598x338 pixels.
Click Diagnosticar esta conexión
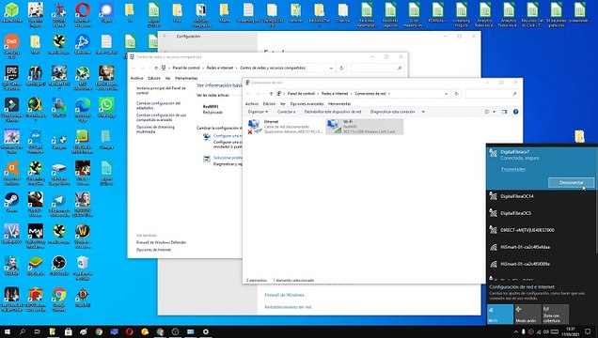(x=392, y=112)
